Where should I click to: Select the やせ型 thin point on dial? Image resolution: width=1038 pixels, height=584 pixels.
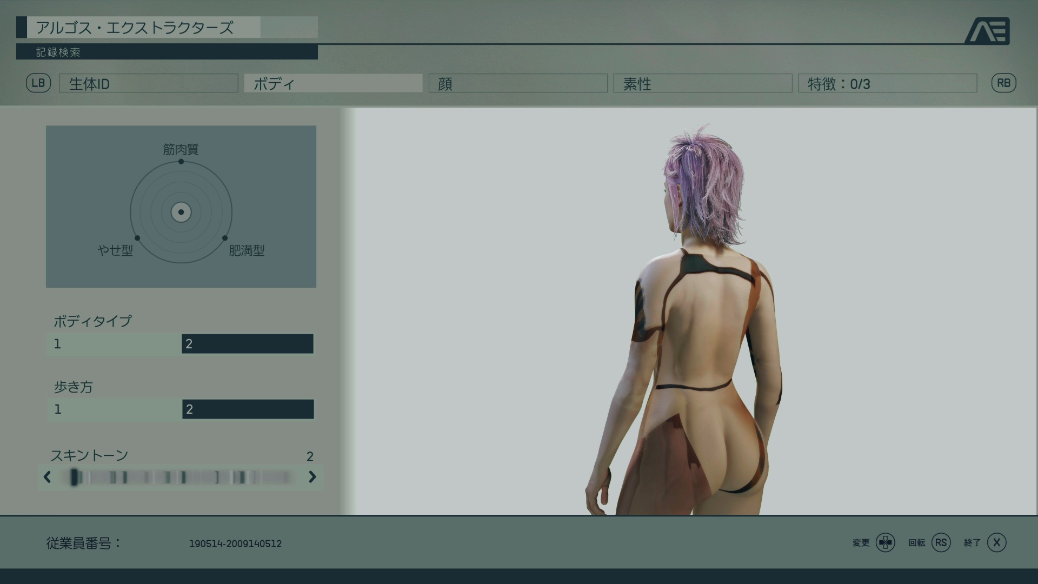coord(137,238)
